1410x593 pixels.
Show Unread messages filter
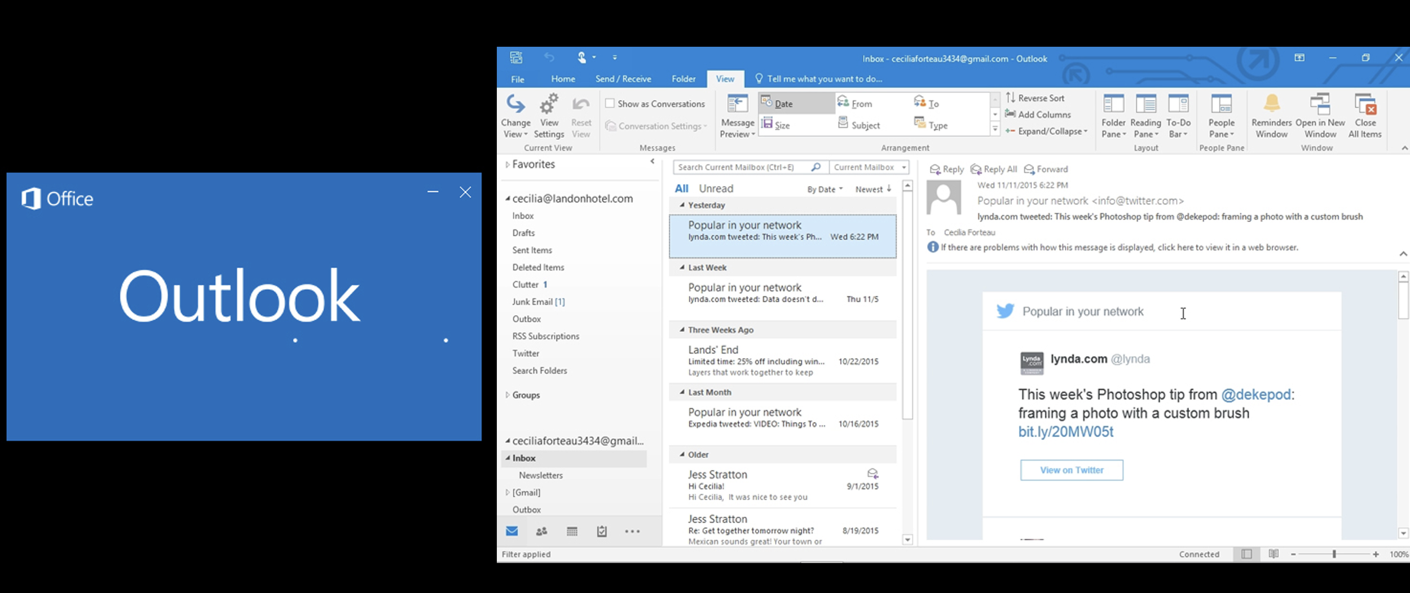coord(716,189)
